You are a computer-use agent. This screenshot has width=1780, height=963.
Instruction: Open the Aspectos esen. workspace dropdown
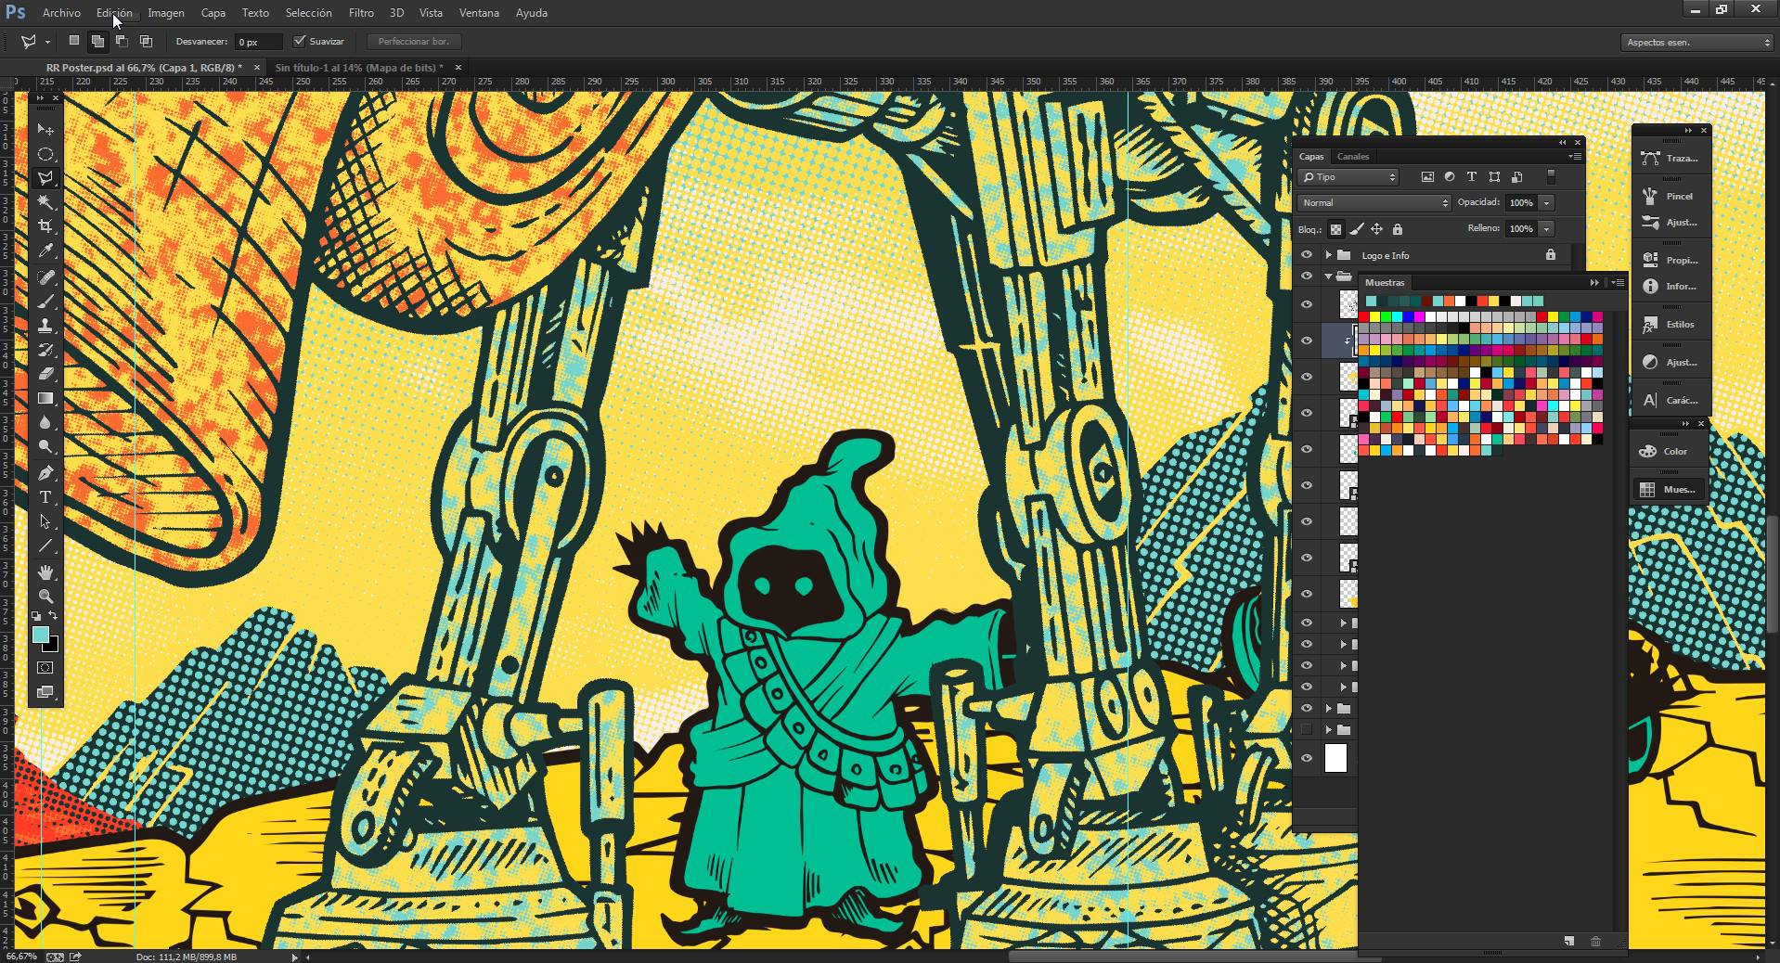click(x=1697, y=42)
